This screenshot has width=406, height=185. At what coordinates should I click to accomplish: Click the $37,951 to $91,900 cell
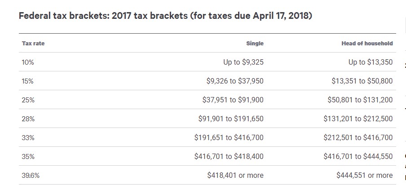(x=233, y=100)
